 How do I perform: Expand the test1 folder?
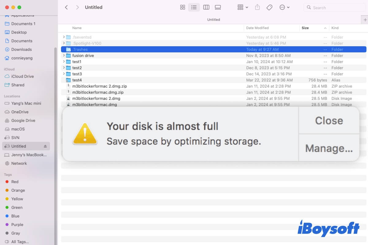[63, 62]
